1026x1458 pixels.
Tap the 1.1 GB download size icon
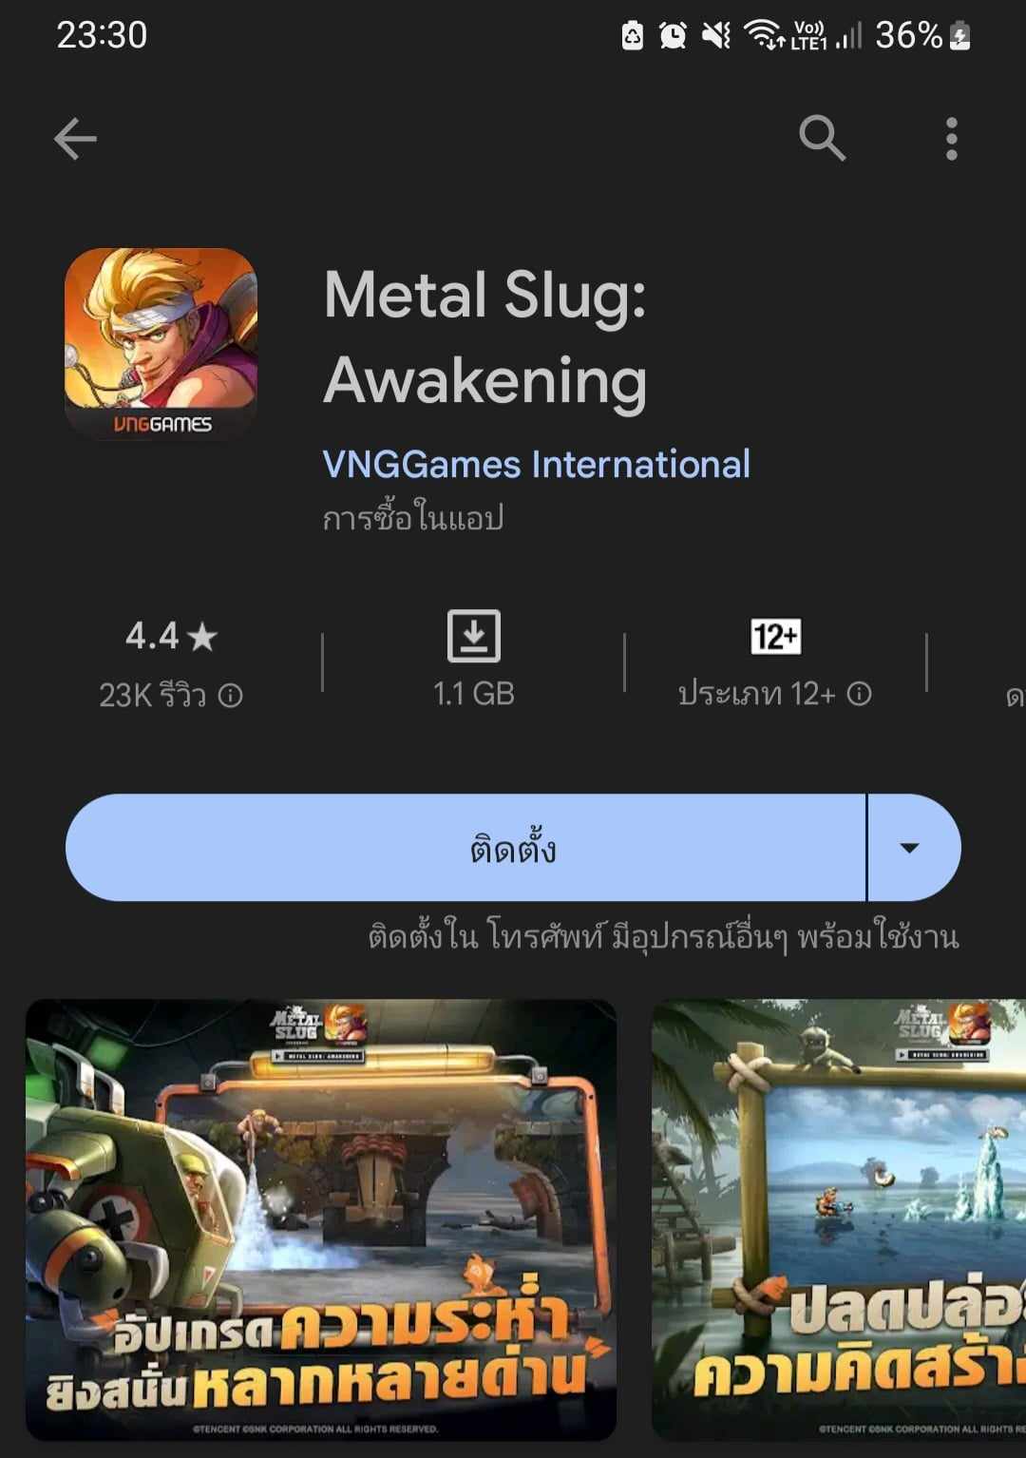click(474, 636)
